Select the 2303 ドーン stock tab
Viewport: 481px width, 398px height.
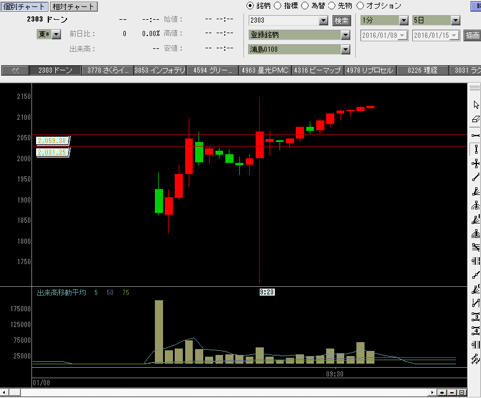[55, 70]
